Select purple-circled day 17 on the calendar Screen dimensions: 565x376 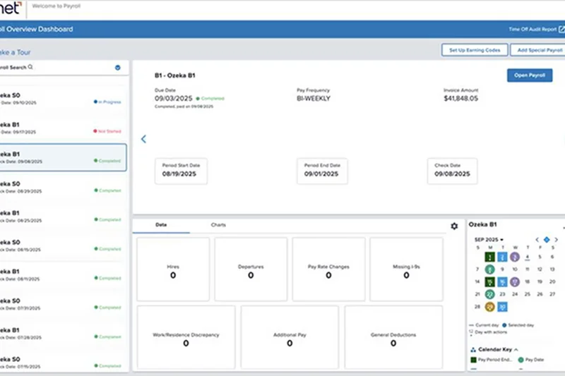tap(515, 281)
